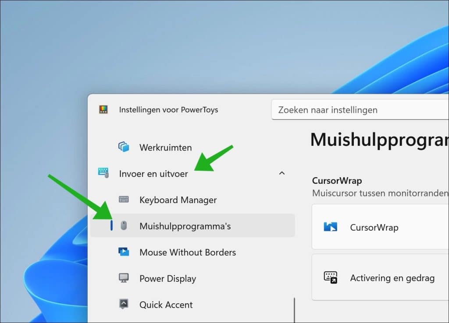Click the sidebar vertical scrollbar
The width and height of the screenshot is (449, 323).
point(294,310)
